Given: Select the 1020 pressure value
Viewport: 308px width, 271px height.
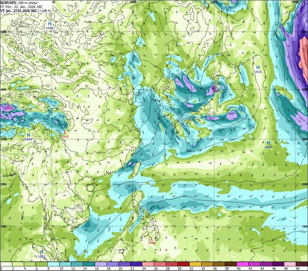Looking at the screenshot, I should [268, 147].
